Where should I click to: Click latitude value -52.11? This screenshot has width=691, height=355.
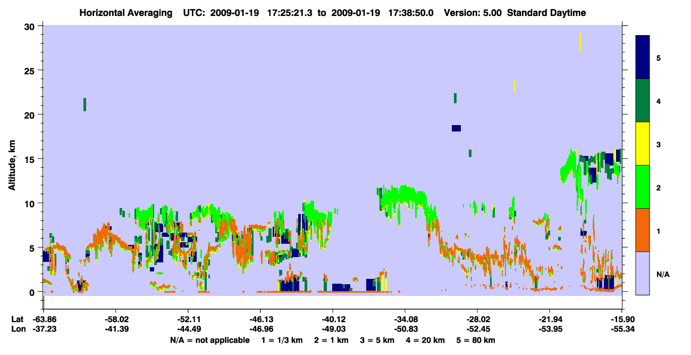click(188, 319)
